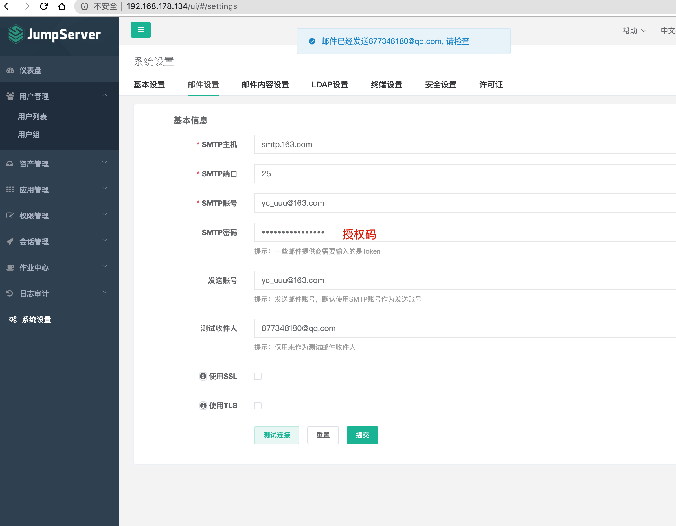Collapse the 用户管理 sidebar menu
Image resolution: width=676 pixels, height=526 pixels.
60,96
